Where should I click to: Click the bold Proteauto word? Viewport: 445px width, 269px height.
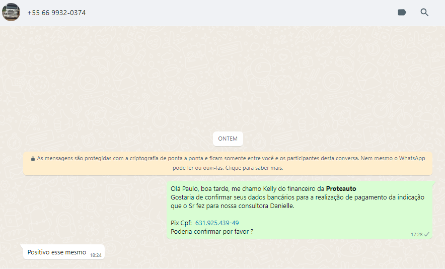click(x=341, y=189)
